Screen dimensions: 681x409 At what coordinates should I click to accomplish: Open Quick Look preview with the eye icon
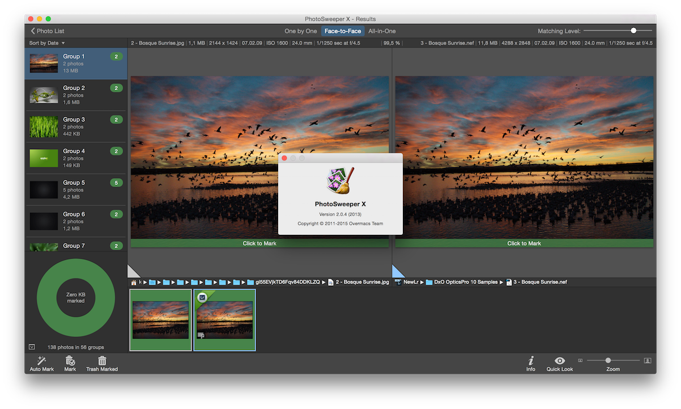click(x=560, y=360)
